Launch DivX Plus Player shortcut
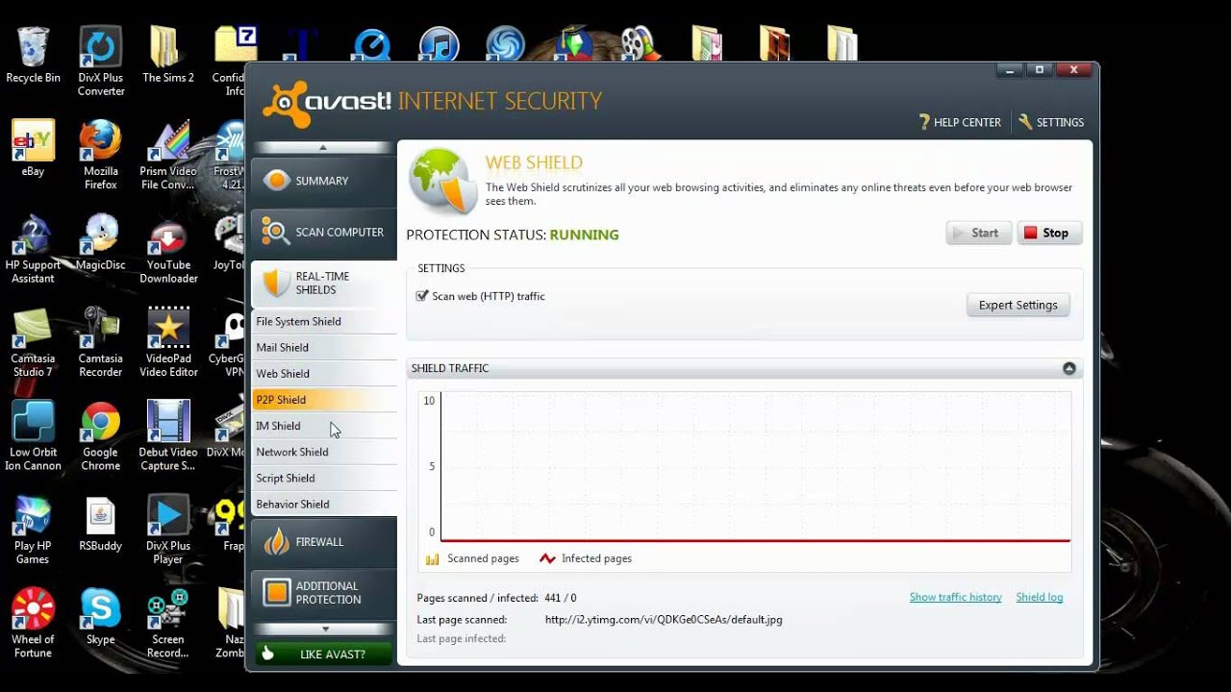 click(168, 530)
